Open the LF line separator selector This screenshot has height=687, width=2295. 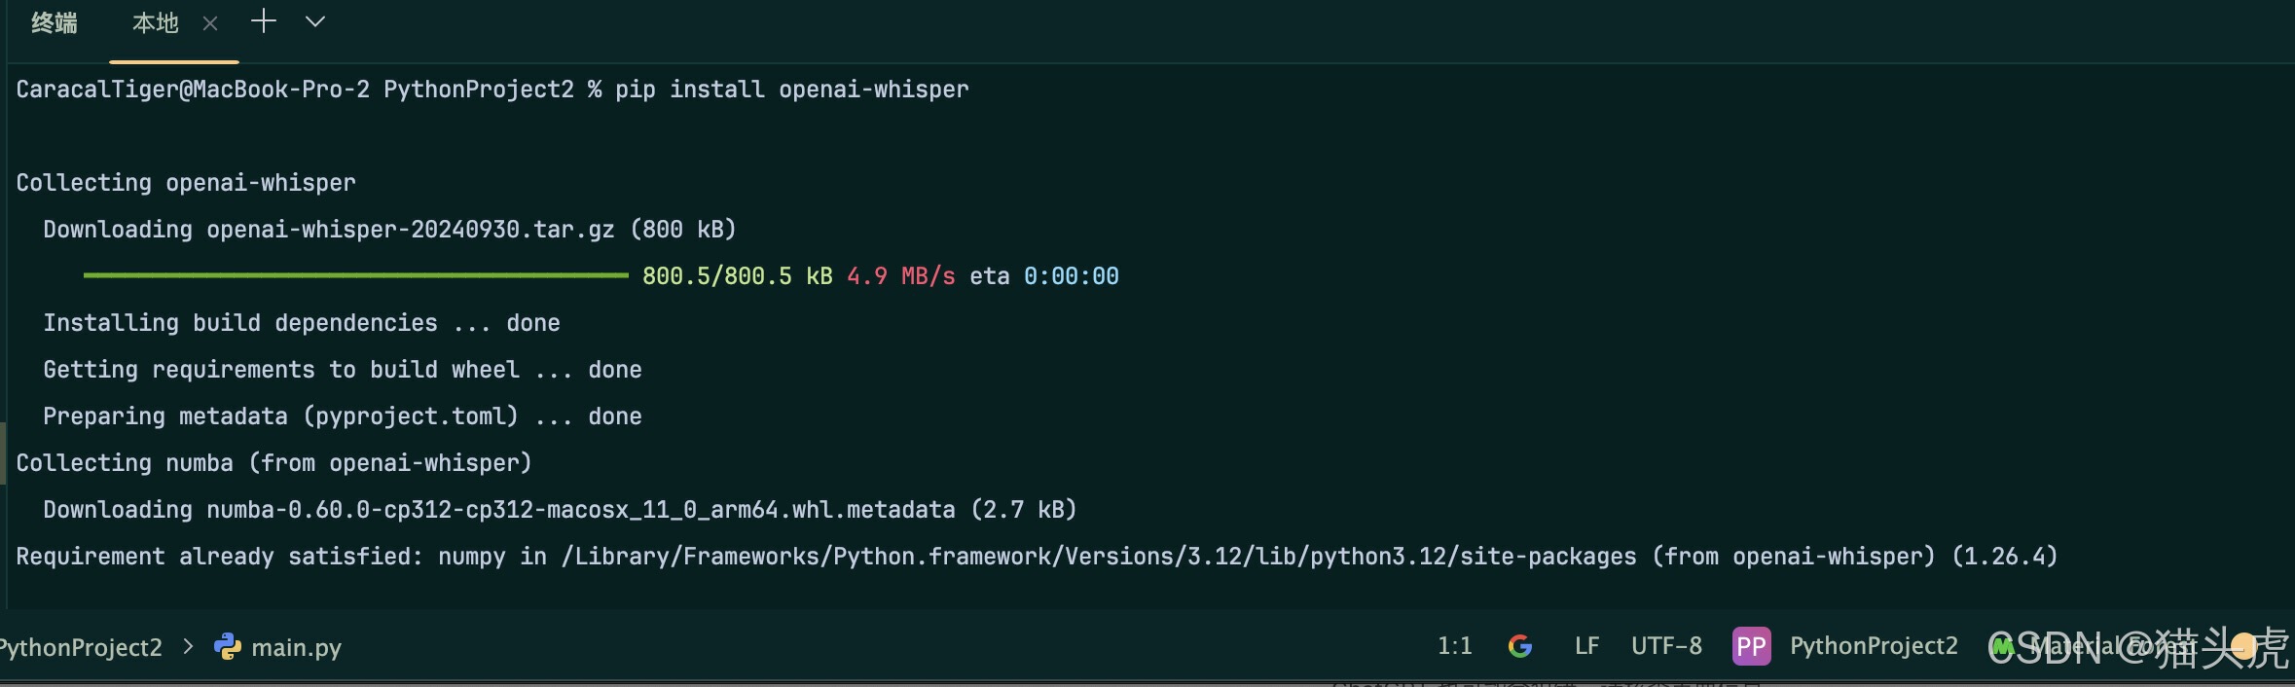[x=1585, y=645]
